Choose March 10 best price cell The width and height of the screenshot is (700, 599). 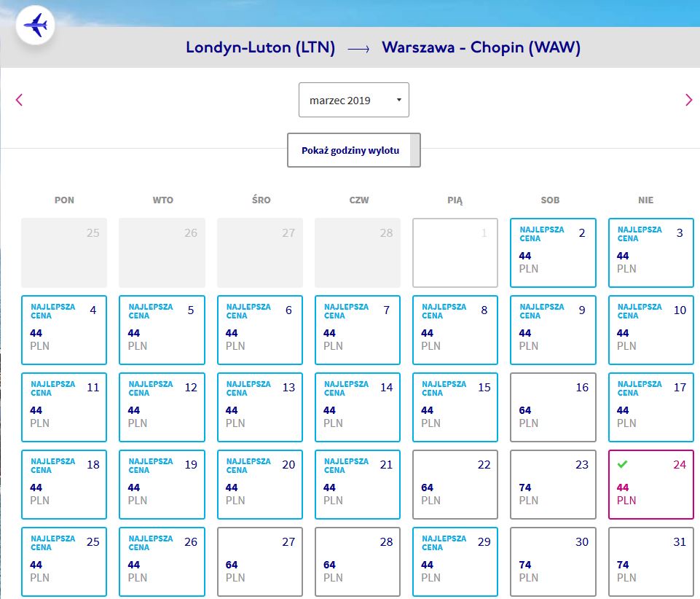pyautogui.click(x=651, y=330)
